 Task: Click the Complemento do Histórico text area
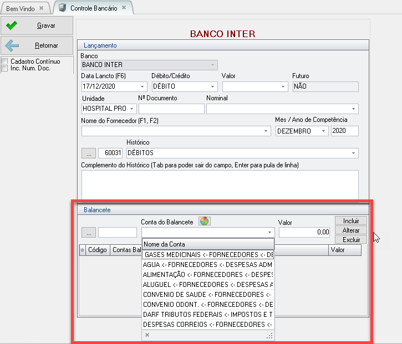click(x=220, y=184)
